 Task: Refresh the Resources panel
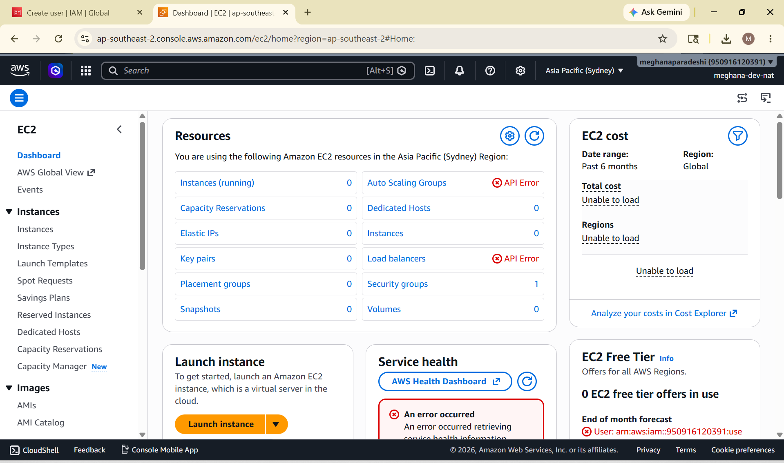point(534,136)
